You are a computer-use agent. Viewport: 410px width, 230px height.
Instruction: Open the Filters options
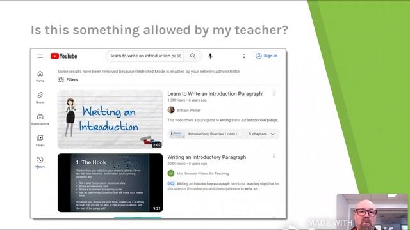coord(68,79)
